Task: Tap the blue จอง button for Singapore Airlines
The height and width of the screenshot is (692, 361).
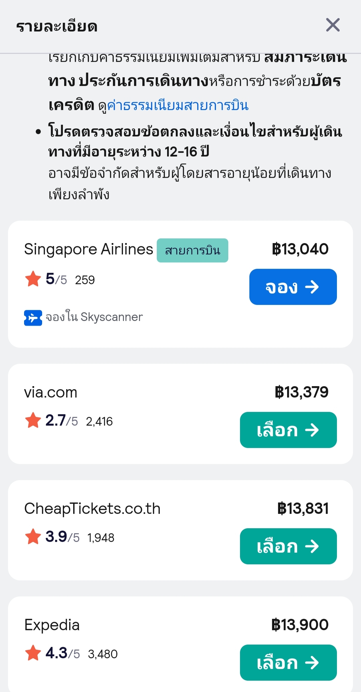Action: tap(293, 287)
